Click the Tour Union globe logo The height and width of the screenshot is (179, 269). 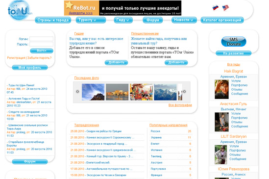coord(20,10)
